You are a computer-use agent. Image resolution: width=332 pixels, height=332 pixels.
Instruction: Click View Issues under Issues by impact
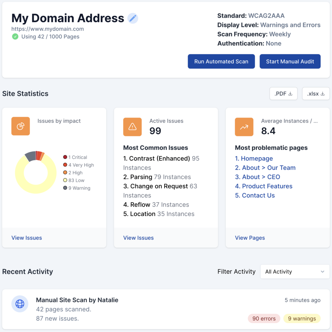click(x=27, y=238)
